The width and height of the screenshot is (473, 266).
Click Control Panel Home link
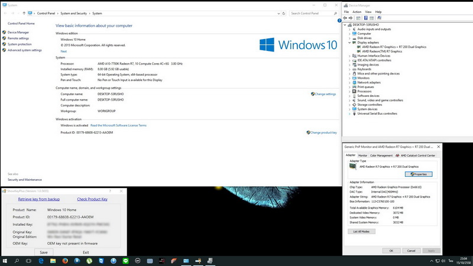click(x=21, y=24)
